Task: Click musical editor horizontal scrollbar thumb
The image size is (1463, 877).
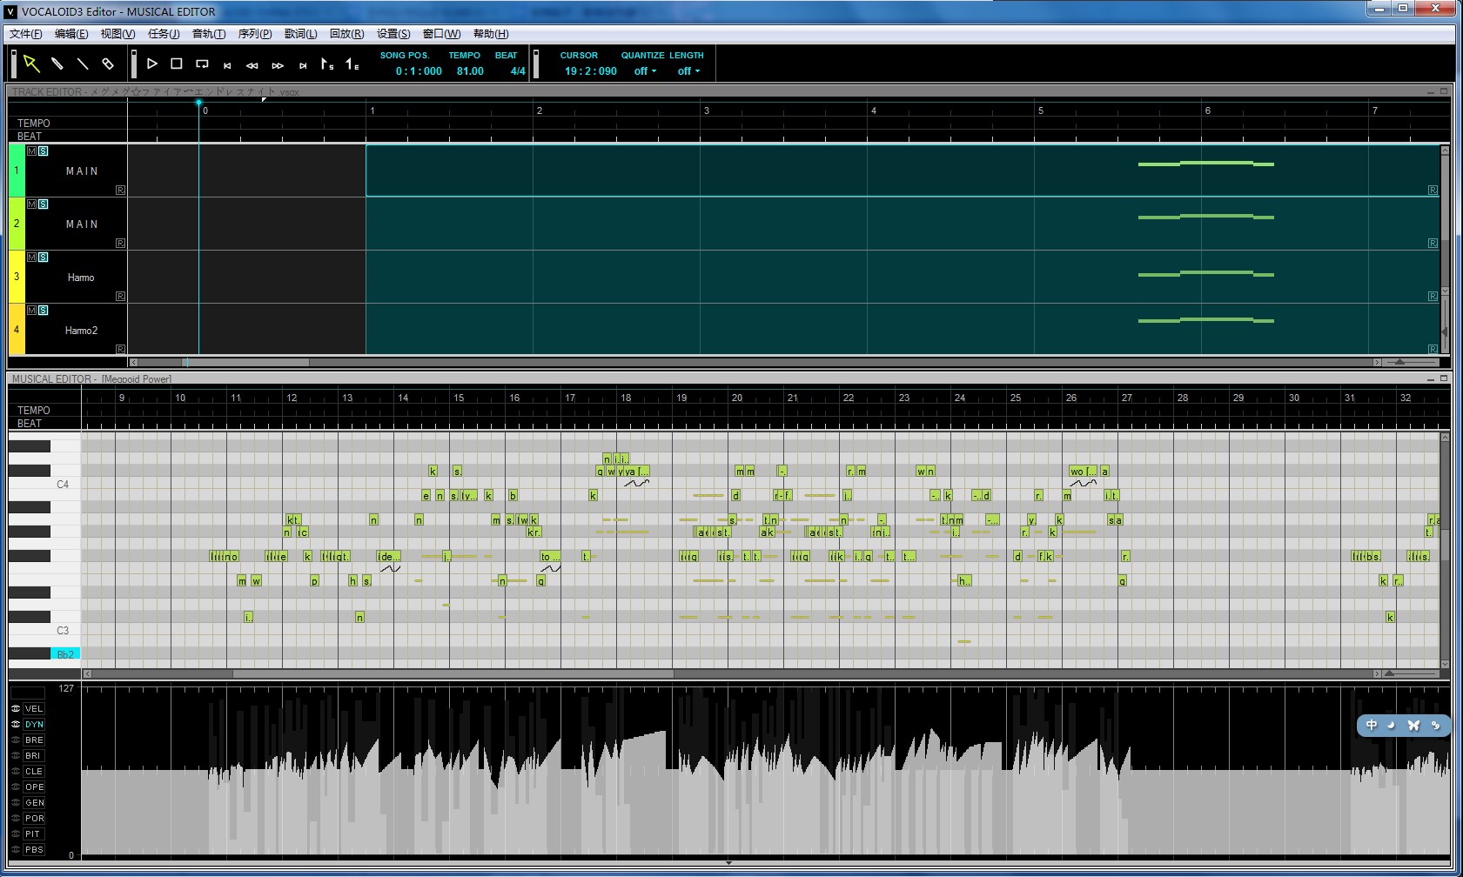Action: pos(453,673)
